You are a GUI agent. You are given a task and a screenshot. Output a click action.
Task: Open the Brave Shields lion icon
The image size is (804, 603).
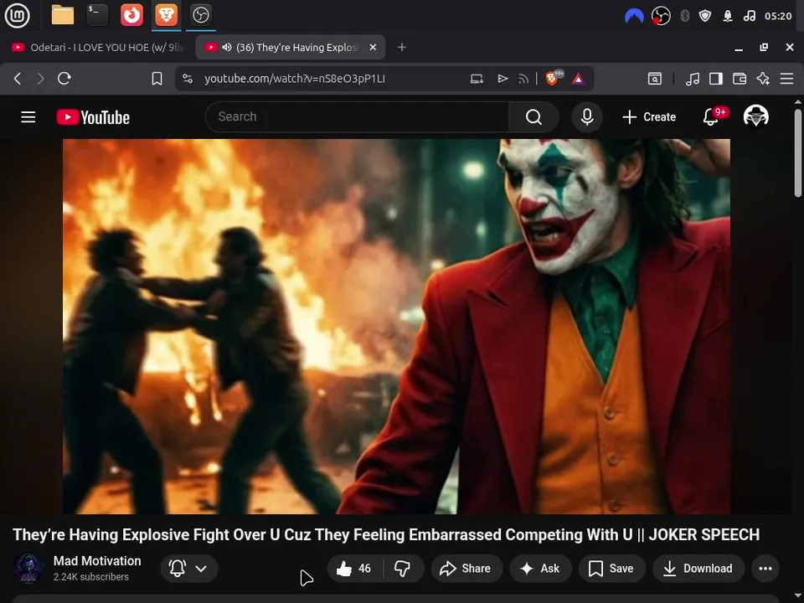pyautogui.click(x=554, y=78)
